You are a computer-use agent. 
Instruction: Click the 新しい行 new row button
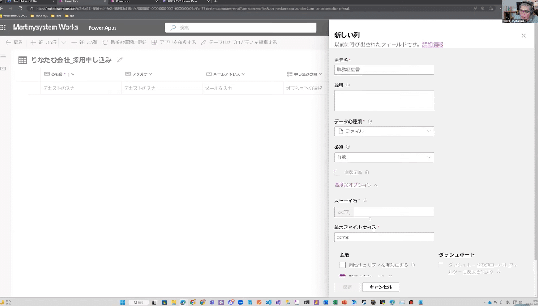point(43,43)
